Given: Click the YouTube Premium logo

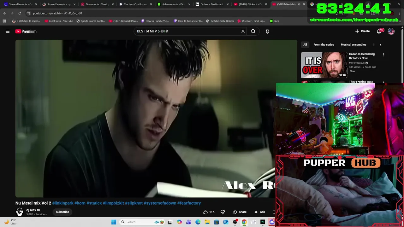Looking at the screenshot, I should click(x=26, y=31).
